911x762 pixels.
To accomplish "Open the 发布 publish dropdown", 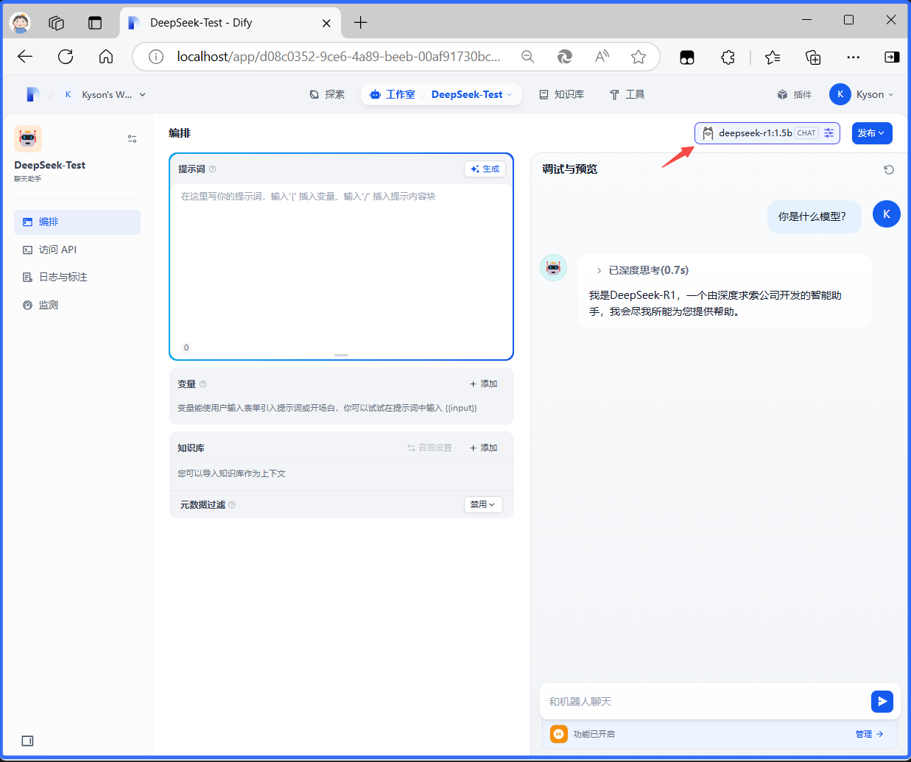I will click(872, 133).
